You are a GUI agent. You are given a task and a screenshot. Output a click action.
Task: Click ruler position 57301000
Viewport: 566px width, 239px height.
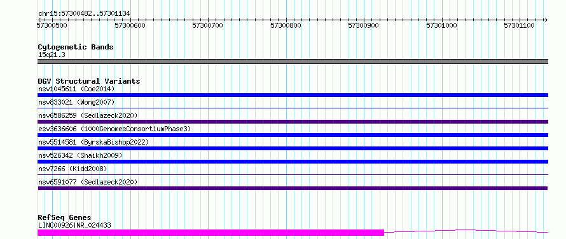441,25
